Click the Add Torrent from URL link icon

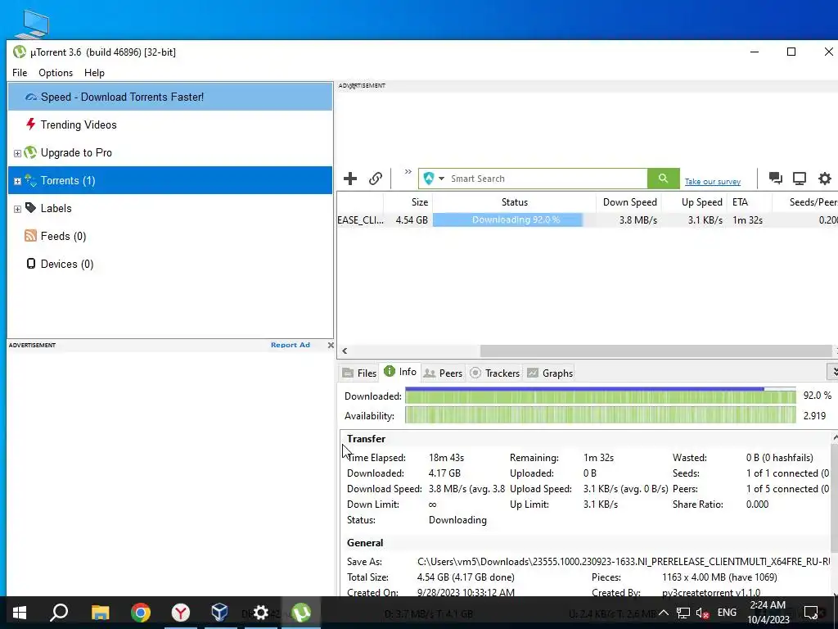coord(376,179)
